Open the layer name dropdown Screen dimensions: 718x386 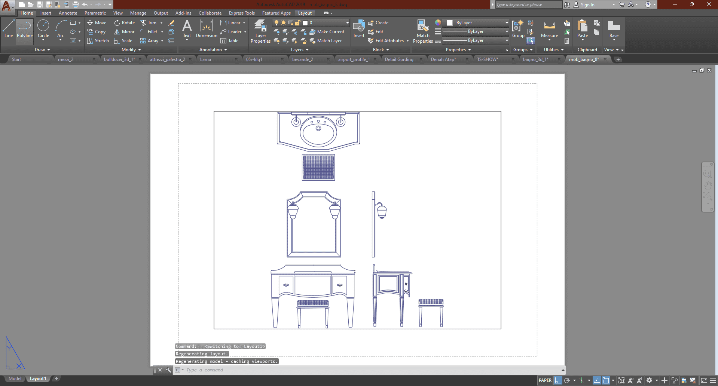pyautogui.click(x=347, y=23)
